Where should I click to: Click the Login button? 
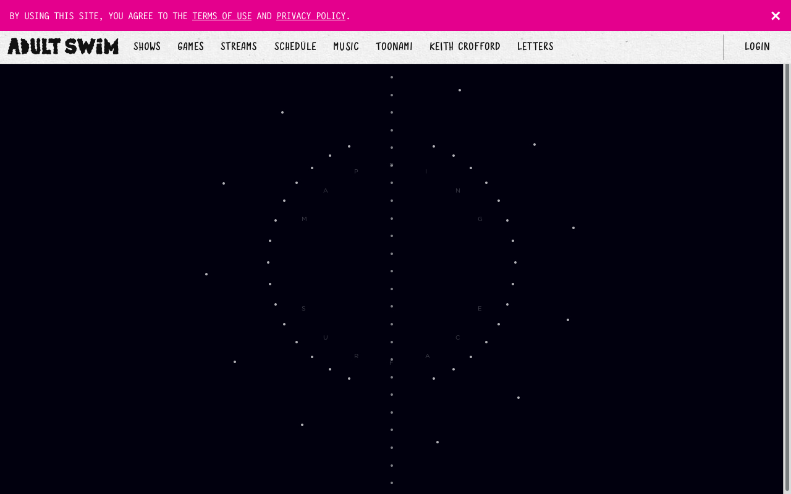point(757,46)
